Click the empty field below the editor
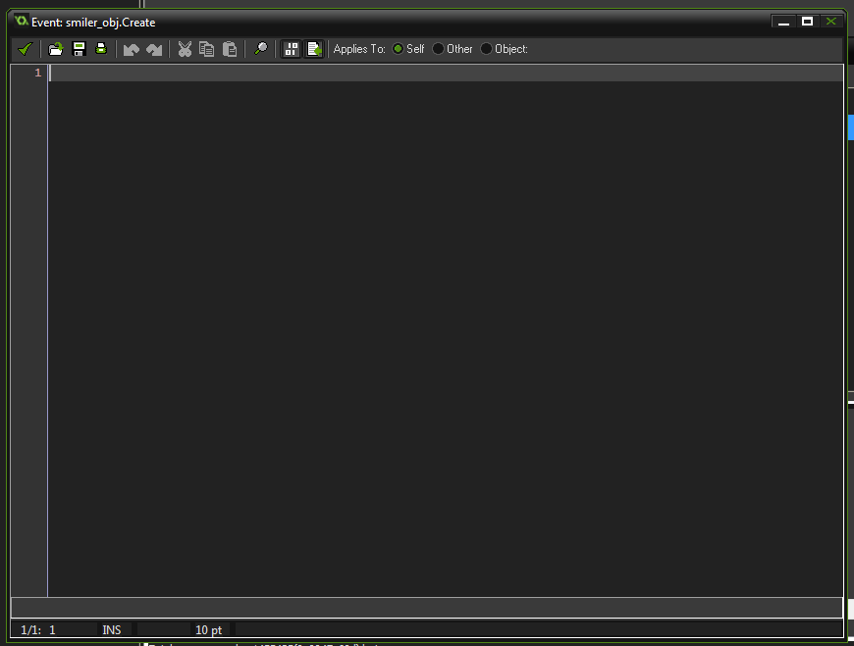 point(426,608)
